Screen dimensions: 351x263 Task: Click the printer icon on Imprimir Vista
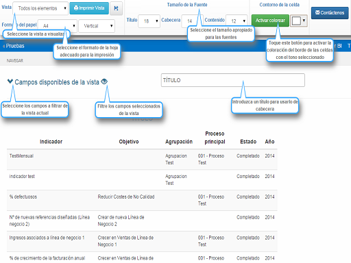76,8
